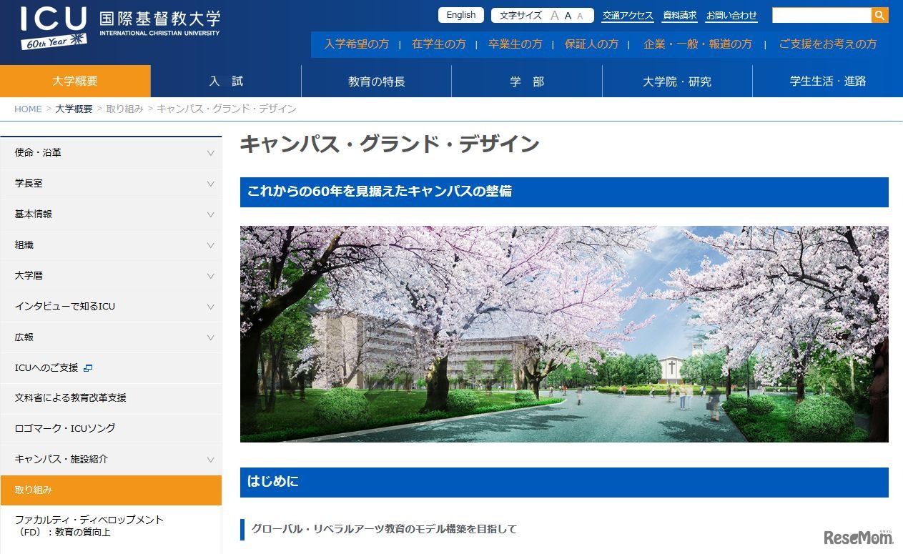Switch to 大学院・研究 tab

coord(676,81)
